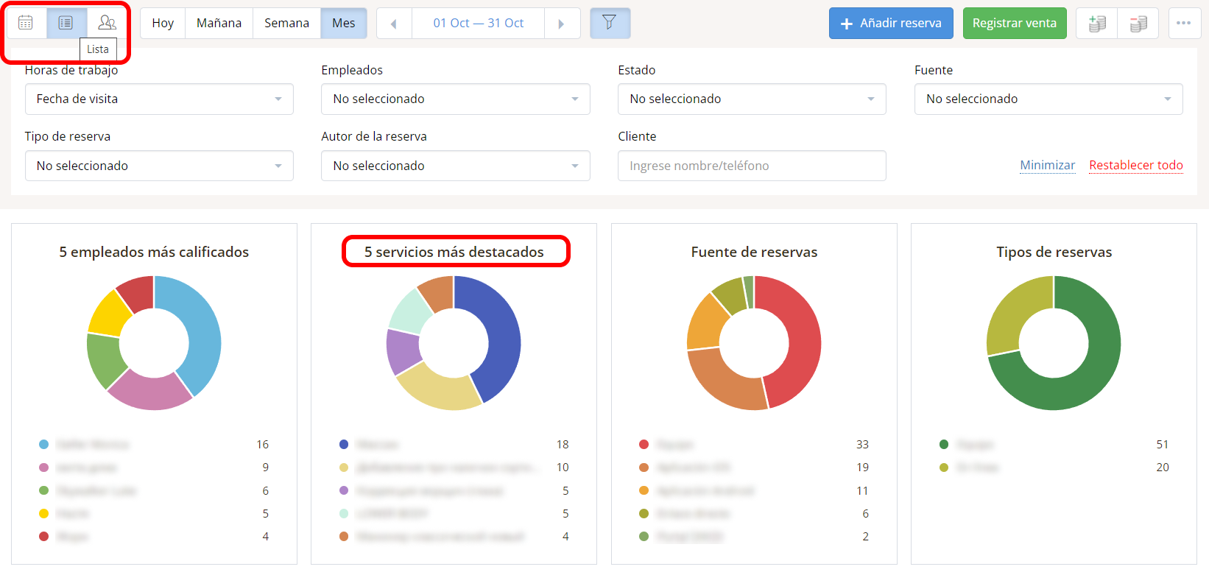Click the red legend dot with value 33
Image resolution: width=1209 pixels, height=575 pixels.
[644, 444]
